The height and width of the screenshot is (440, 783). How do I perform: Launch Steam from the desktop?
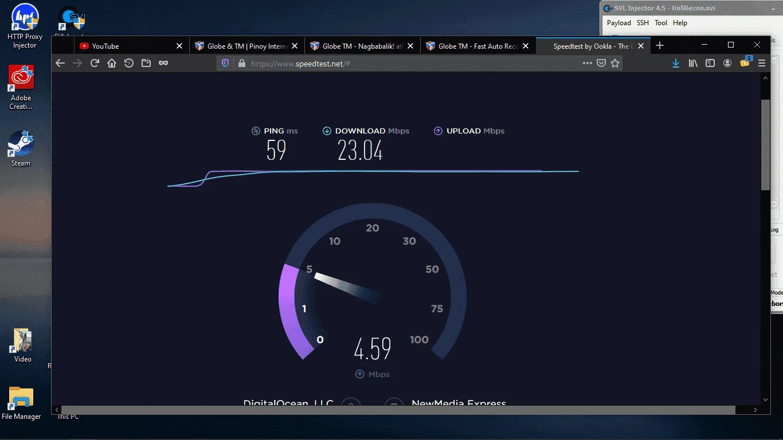(x=21, y=148)
